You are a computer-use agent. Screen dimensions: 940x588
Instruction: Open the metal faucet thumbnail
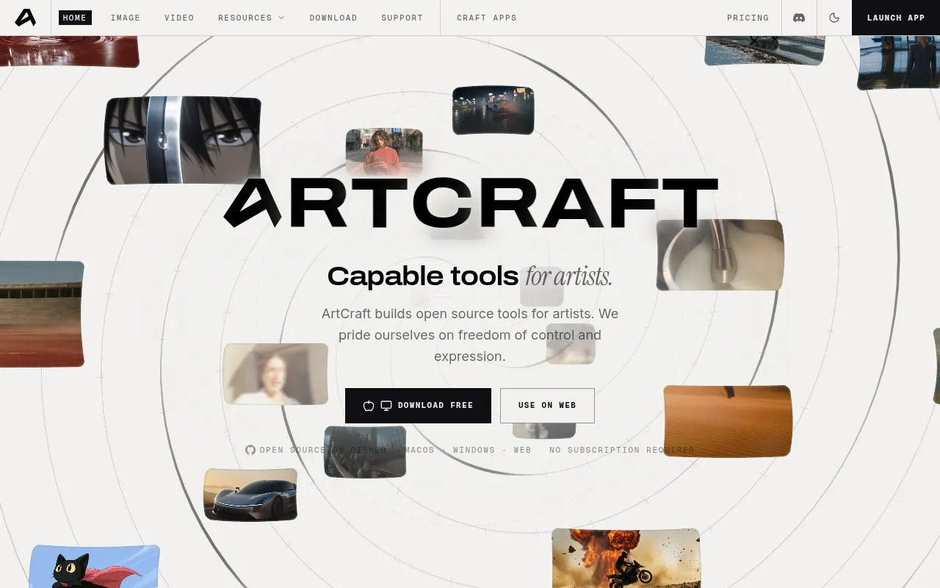[720, 254]
